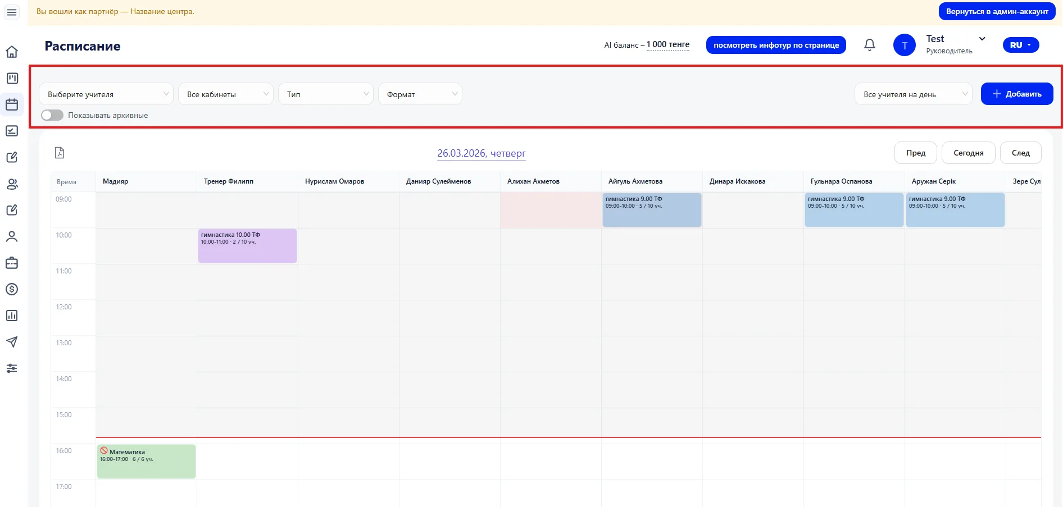Click the Расписание page title
Screen dimensions: 1063x507
pyautogui.click(x=83, y=46)
